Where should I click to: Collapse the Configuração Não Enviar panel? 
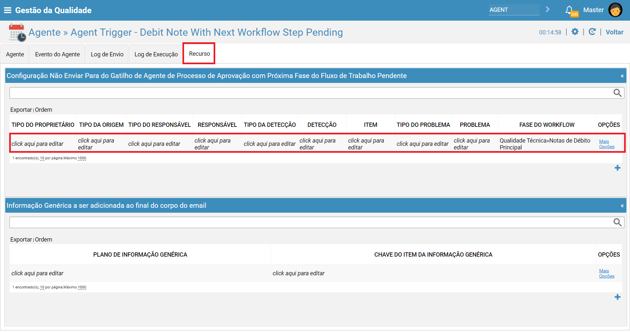pyautogui.click(x=622, y=76)
